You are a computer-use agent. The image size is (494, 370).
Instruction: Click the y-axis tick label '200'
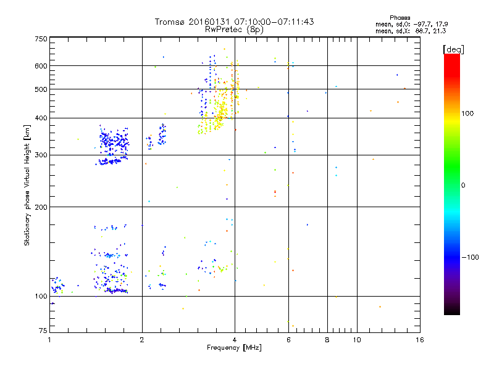(41, 207)
